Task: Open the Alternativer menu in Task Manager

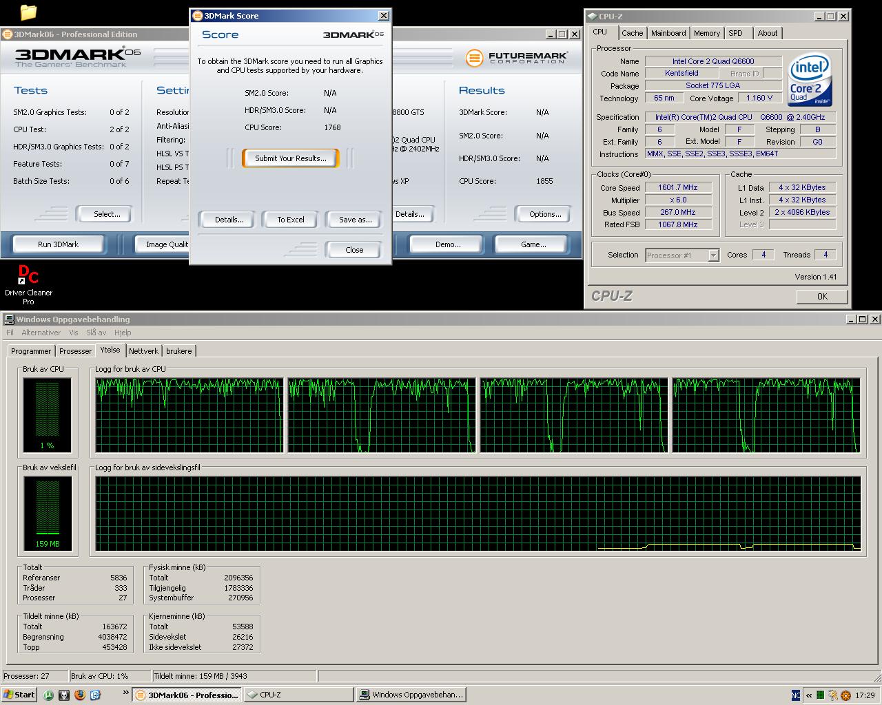Action: [41, 333]
